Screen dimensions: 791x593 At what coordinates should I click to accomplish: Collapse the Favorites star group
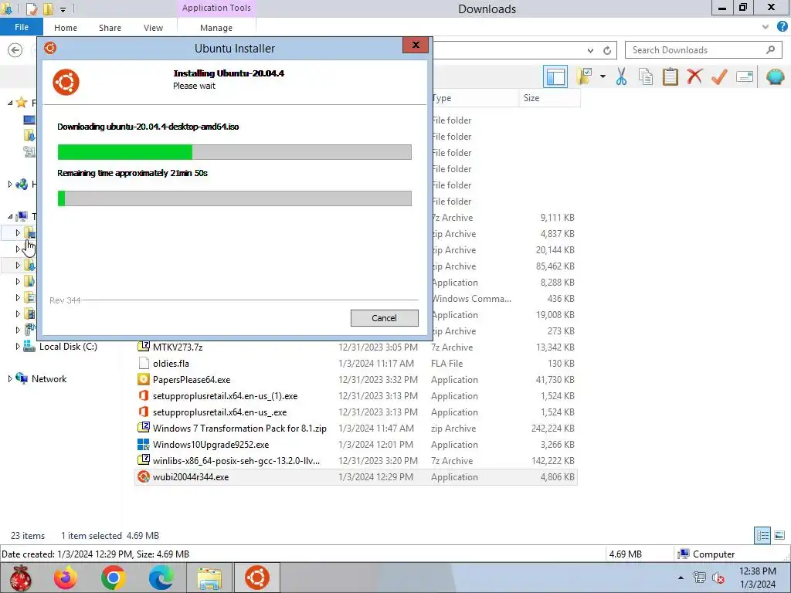[10, 103]
